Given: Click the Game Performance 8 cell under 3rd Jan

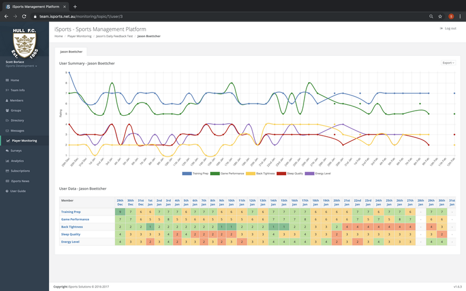Looking at the screenshot, I should pos(168,219).
